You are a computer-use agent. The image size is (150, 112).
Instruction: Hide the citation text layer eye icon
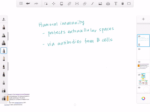(x=139, y=62)
